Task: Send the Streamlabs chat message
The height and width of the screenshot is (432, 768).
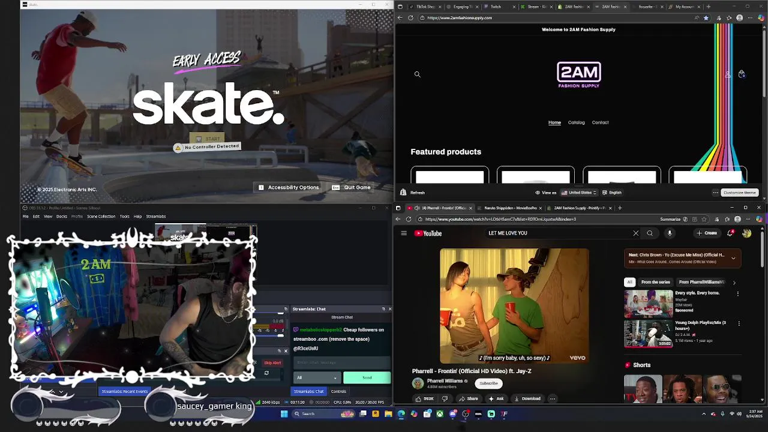Action: [x=367, y=377]
